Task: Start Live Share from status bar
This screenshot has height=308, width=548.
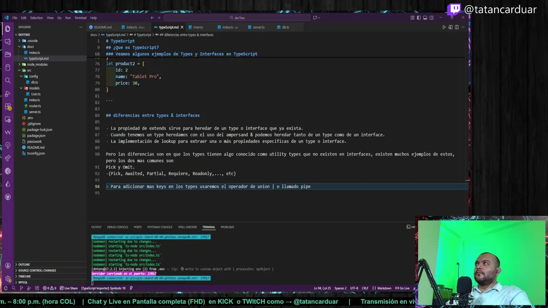Action: [x=69, y=288]
